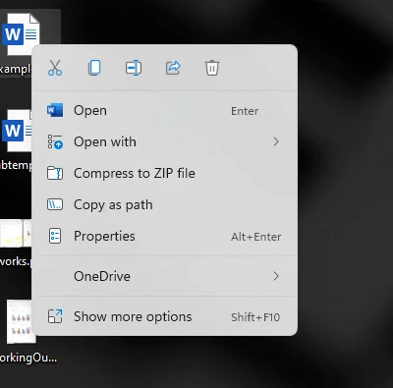The height and width of the screenshot is (388, 393).
Task: Choose Copy as path
Action: [165, 205]
